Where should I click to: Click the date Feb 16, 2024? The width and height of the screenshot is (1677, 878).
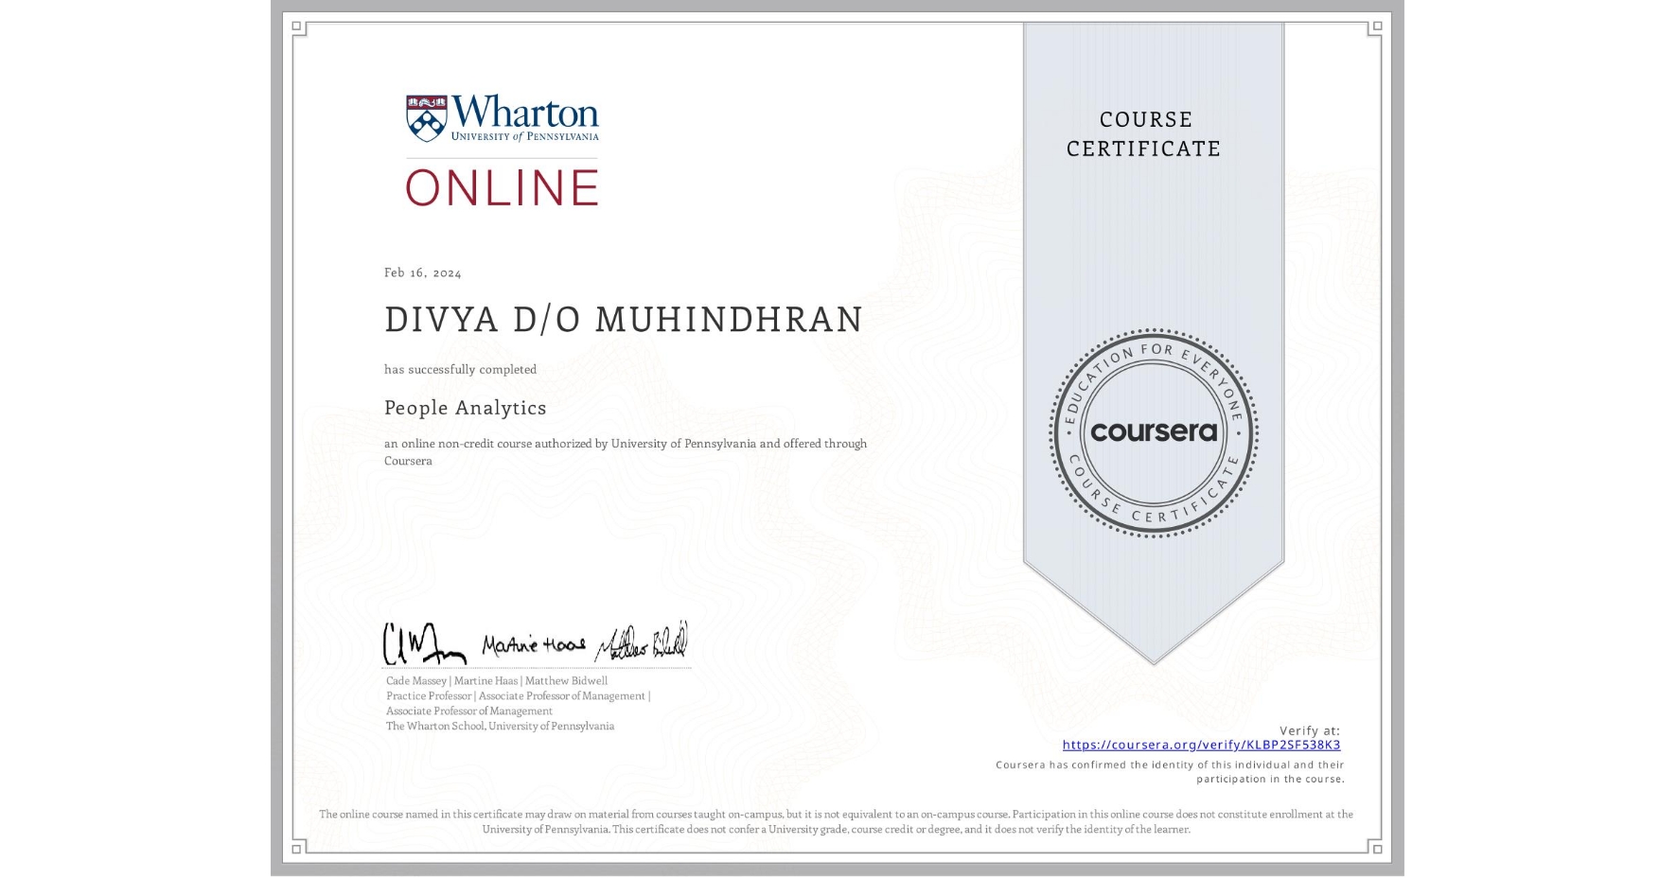click(x=423, y=272)
